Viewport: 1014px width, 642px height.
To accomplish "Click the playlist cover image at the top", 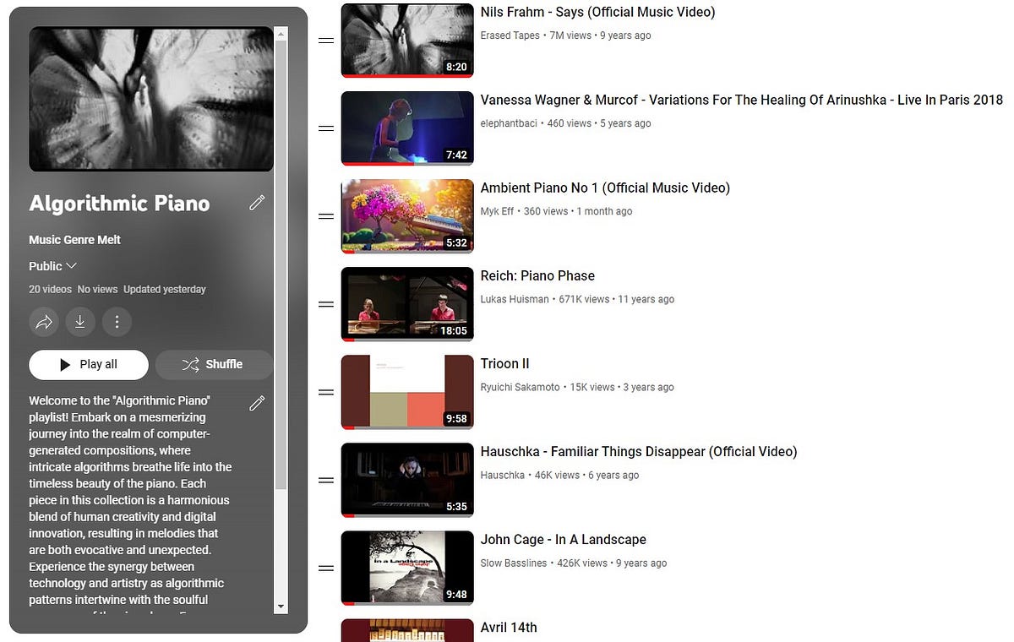I will [150, 99].
